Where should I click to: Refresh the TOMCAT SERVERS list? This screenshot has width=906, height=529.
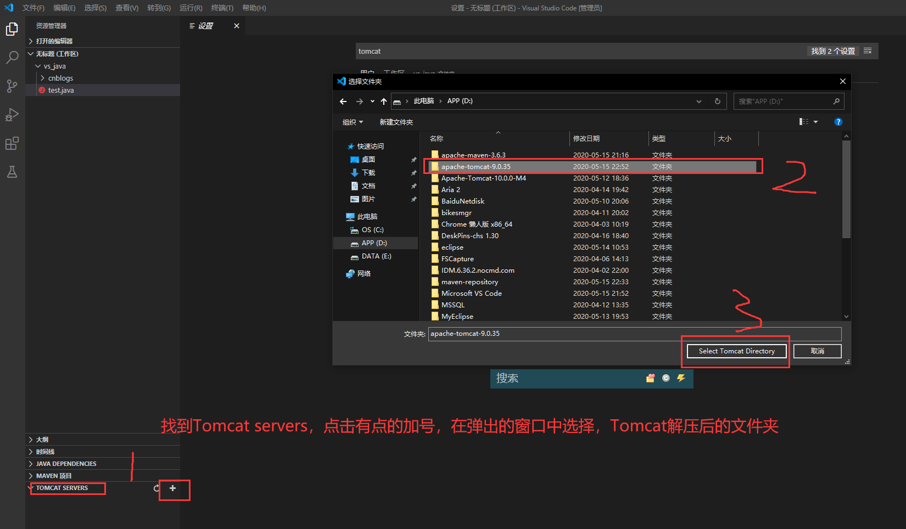[156, 488]
